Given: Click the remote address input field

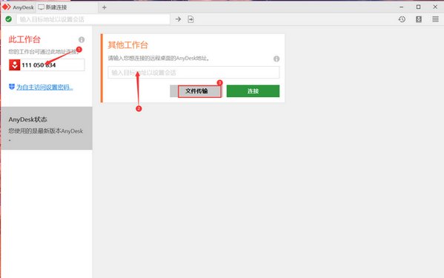Looking at the screenshot, I should 193,73.
